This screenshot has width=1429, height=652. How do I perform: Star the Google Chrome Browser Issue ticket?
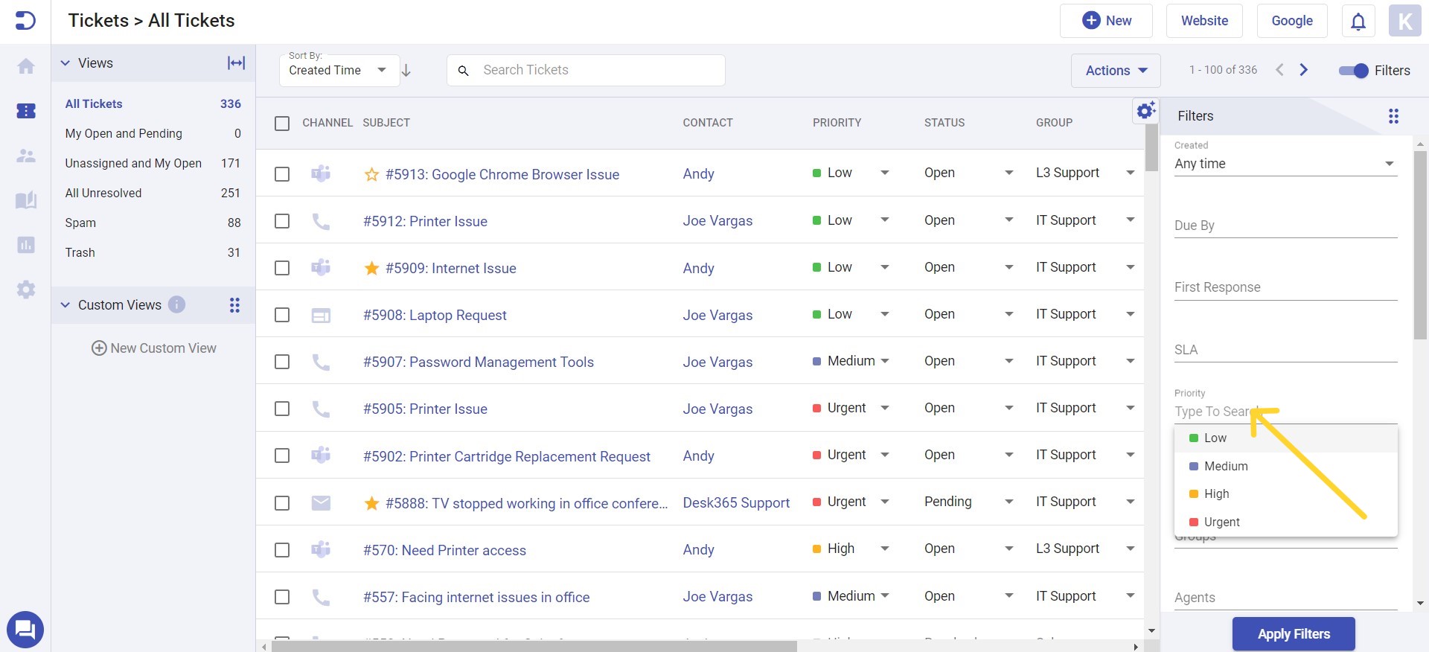(371, 175)
